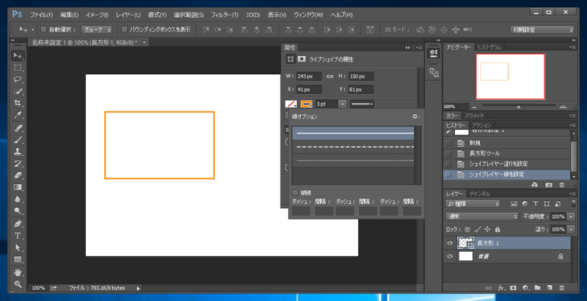Open the Layers panel flyout menu

coord(572,194)
